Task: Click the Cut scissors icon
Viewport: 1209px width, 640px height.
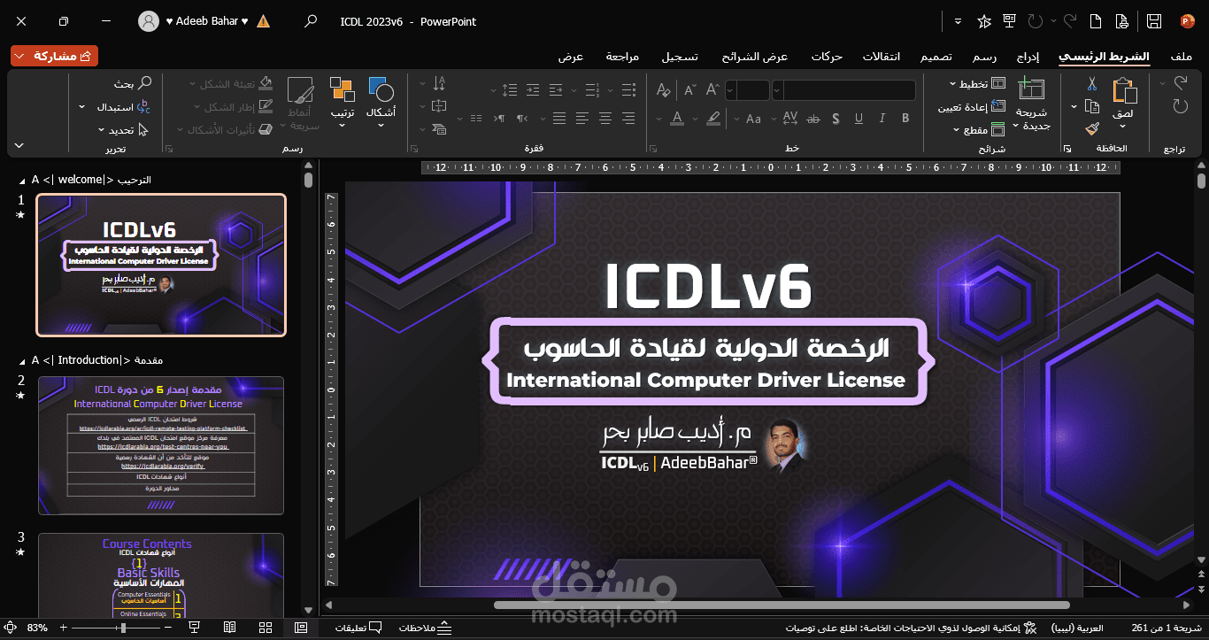Action: (1092, 85)
